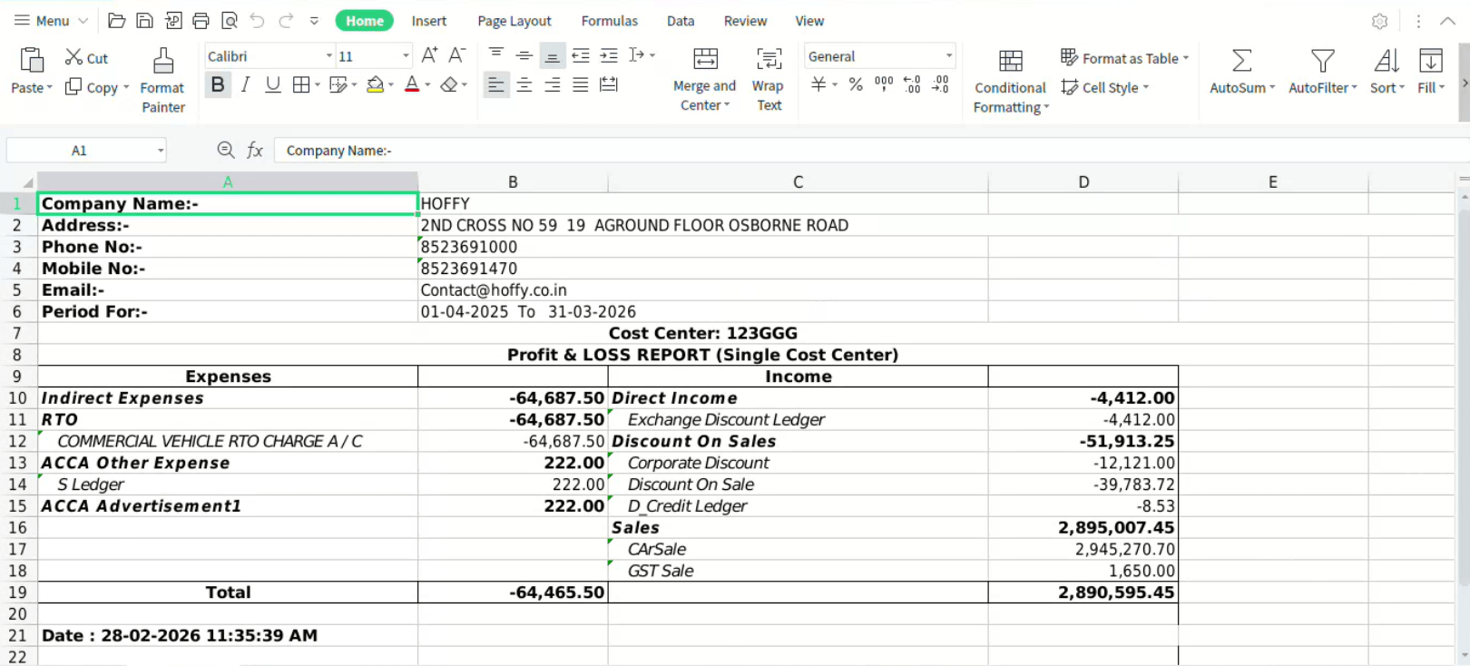Toggle Underline formatting
Viewport: 1470px width, 666px height.
click(x=272, y=85)
